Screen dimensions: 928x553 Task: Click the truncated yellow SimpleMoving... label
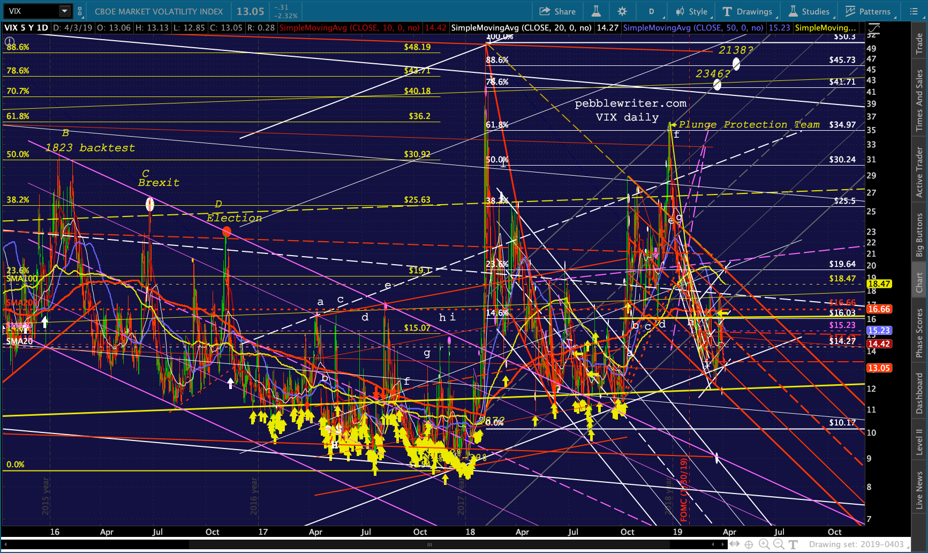click(x=825, y=28)
